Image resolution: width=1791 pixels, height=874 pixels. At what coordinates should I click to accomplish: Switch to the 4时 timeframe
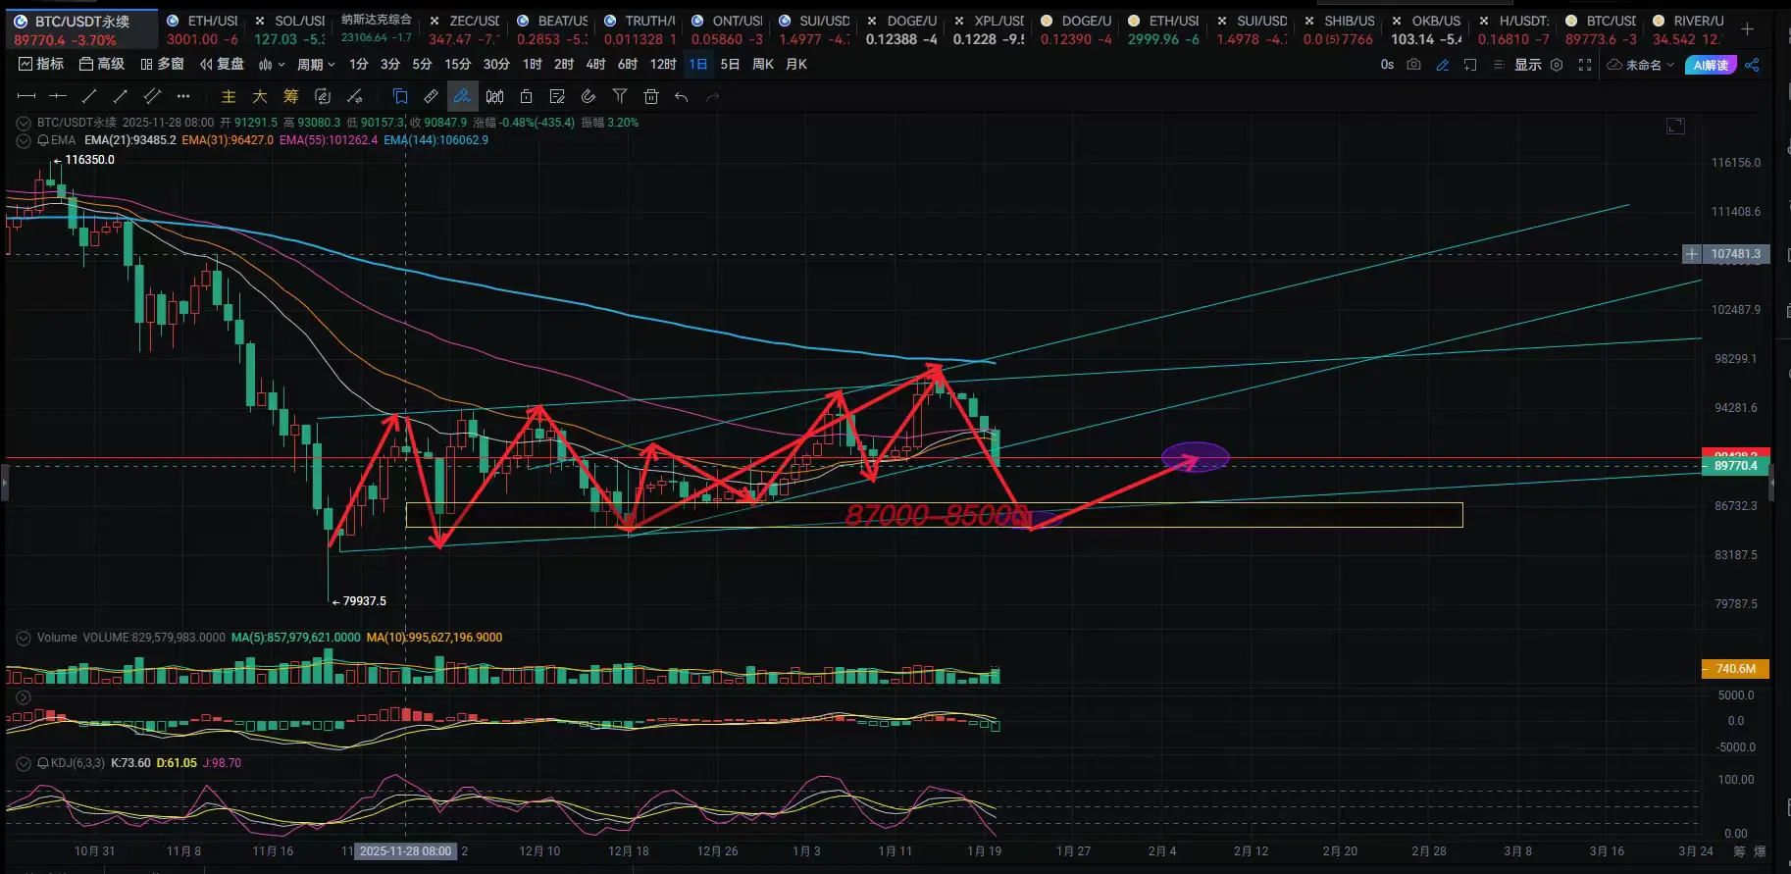595,65
